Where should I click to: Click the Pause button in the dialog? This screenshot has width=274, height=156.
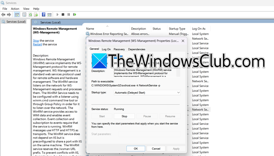tap(147, 116)
